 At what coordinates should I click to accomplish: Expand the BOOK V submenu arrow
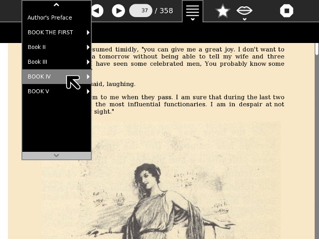coord(88,91)
